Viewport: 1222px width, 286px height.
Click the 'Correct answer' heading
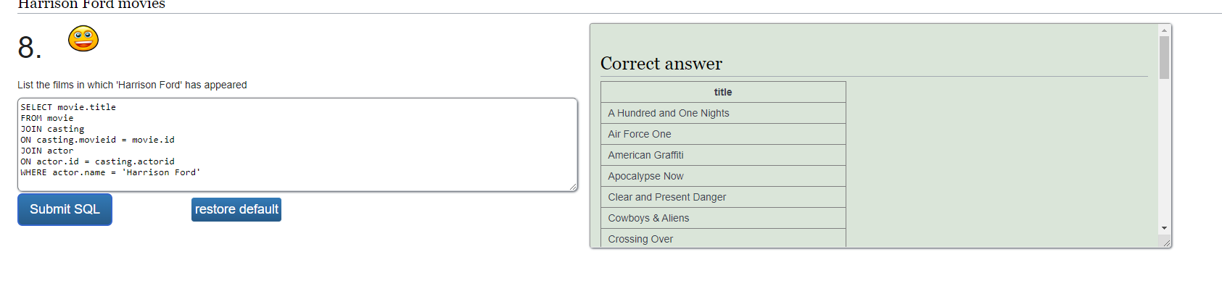(x=661, y=64)
